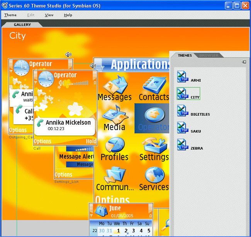This screenshot has height=237, width=251.
Task: Click the Contacts notebook icon
Action: coord(154,85)
